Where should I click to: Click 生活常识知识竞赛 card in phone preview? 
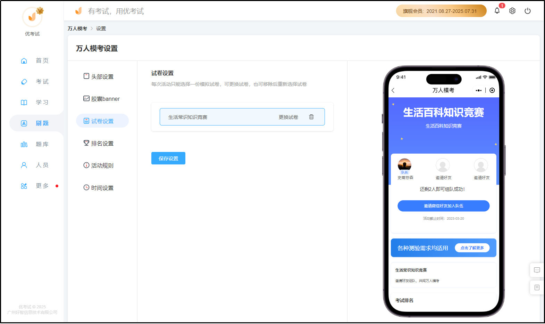tap(444, 275)
